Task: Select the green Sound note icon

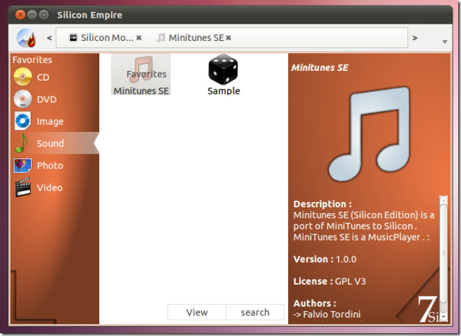Action: click(22, 143)
